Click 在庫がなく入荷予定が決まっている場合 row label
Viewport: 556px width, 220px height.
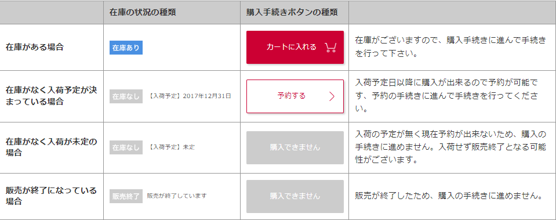coord(51,96)
